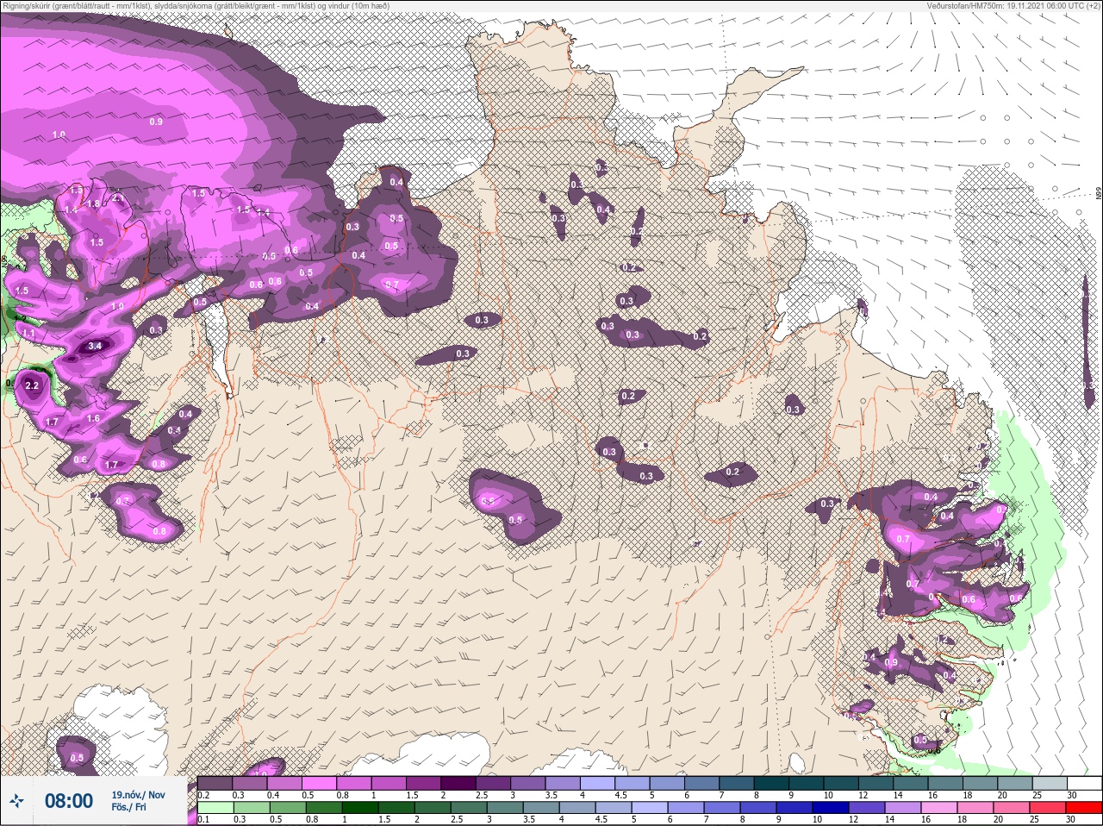This screenshot has width=1103, height=826.
Task: Pick the bright red 30 swatch in lower legend
Action: click(x=1083, y=808)
